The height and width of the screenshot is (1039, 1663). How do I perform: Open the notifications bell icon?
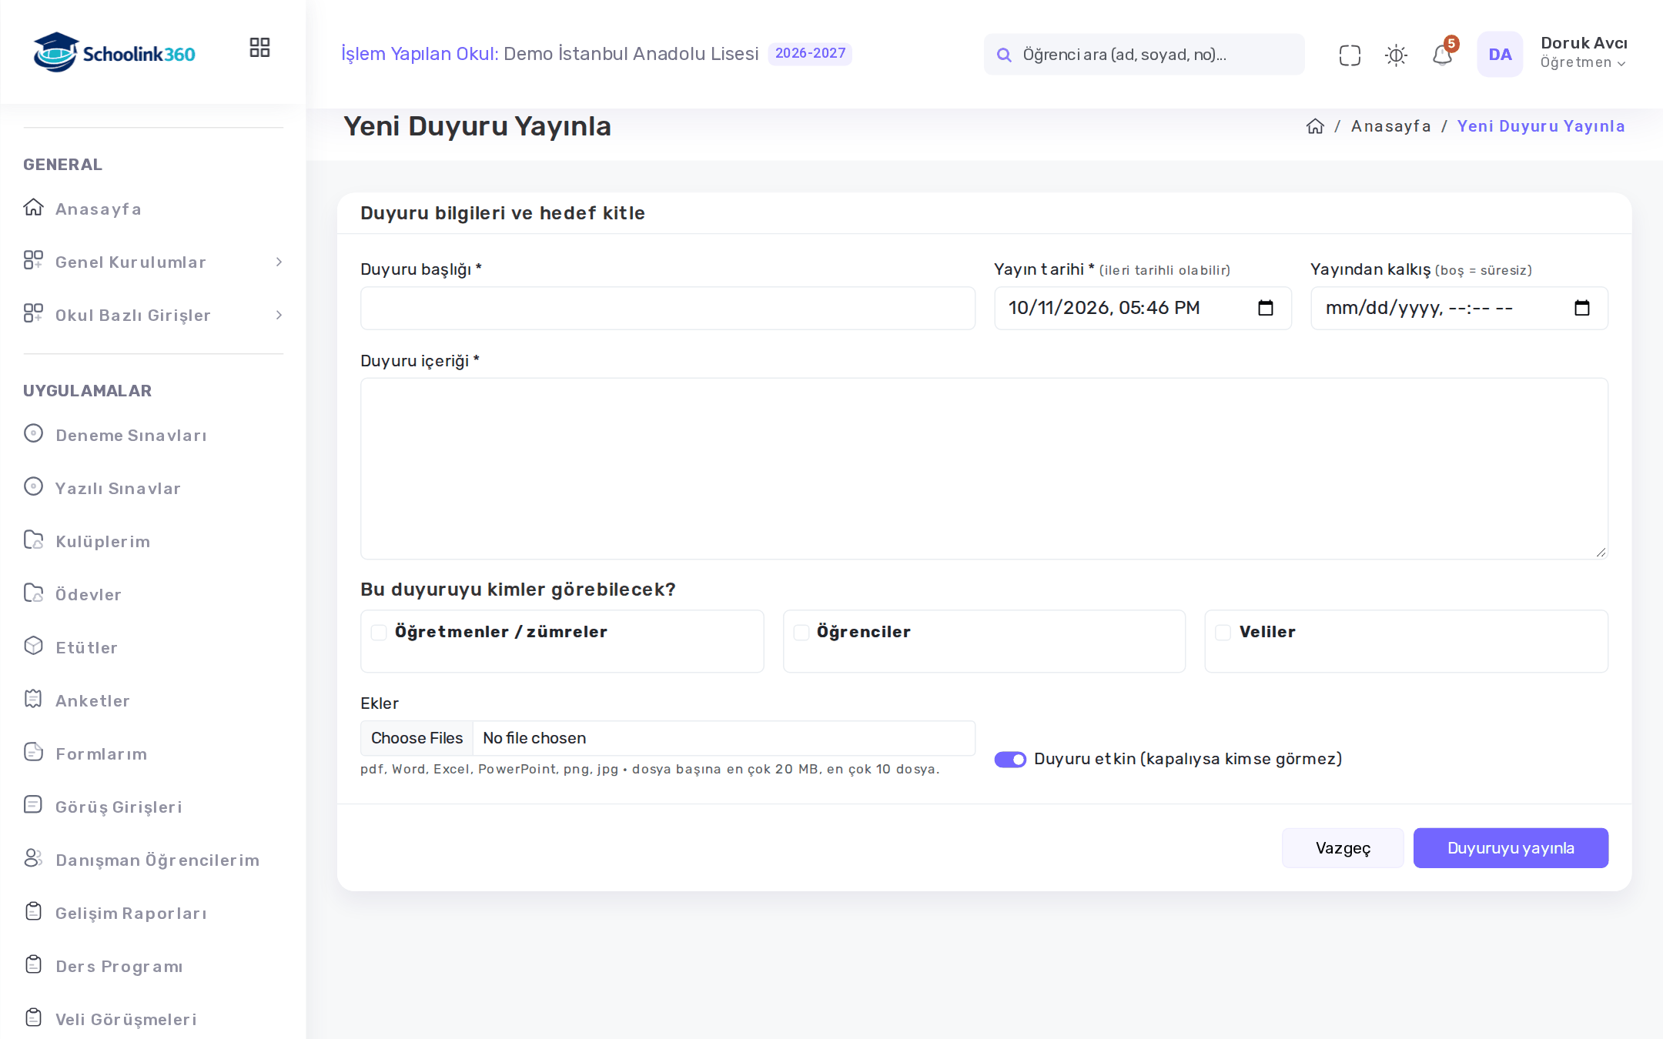click(x=1442, y=55)
